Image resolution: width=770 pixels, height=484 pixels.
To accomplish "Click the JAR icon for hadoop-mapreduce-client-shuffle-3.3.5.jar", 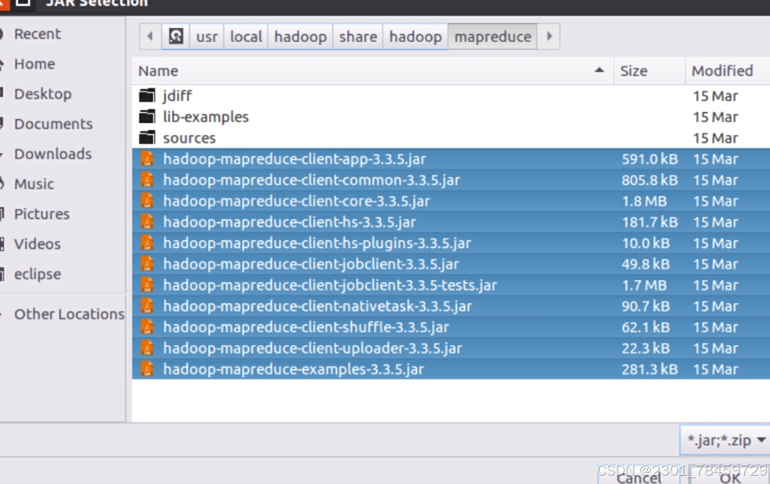I will (147, 326).
